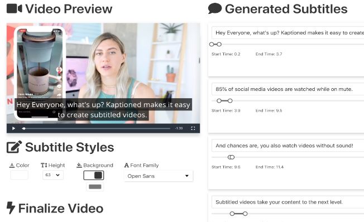Viewport: 364px width, 222px height.
Task: Click the Finalize Video heading
Action: pos(61,208)
